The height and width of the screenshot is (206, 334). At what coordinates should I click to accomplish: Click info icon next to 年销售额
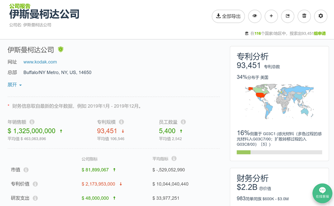click(x=32, y=122)
